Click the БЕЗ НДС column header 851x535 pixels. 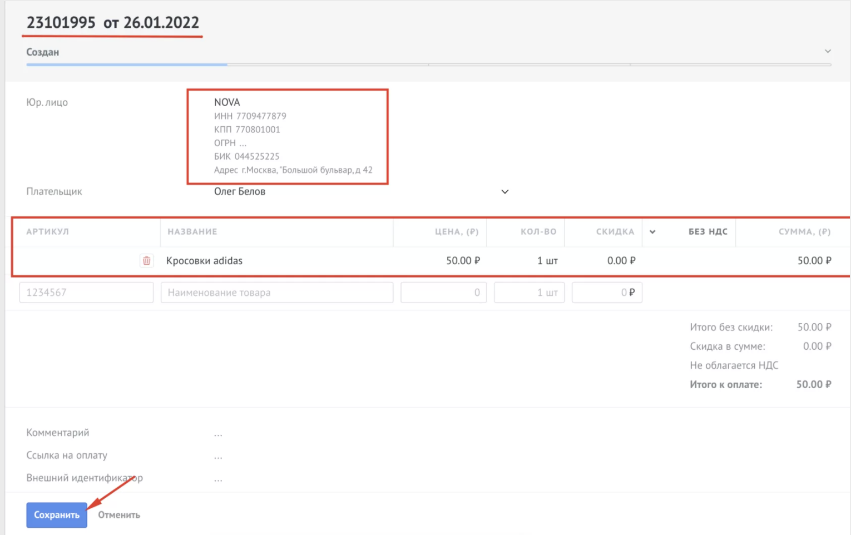pyautogui.click(x=707, y=232)
